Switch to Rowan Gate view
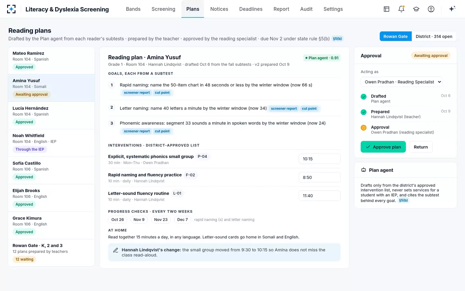The width and height of the screenshot is (465, 291). tap(396, 37)
